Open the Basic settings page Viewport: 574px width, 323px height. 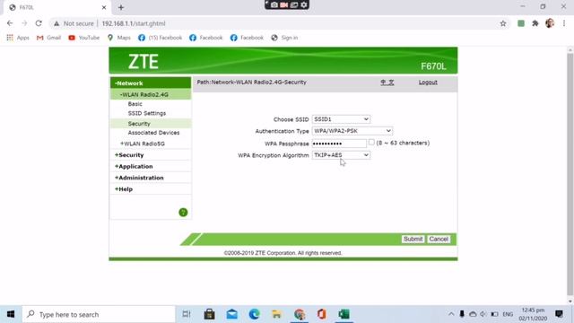[x=135, y=104]
